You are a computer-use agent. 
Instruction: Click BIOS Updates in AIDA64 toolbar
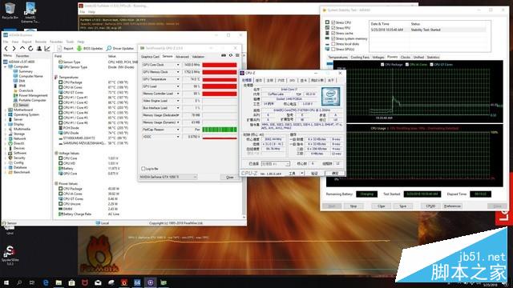tap(90, 48)
